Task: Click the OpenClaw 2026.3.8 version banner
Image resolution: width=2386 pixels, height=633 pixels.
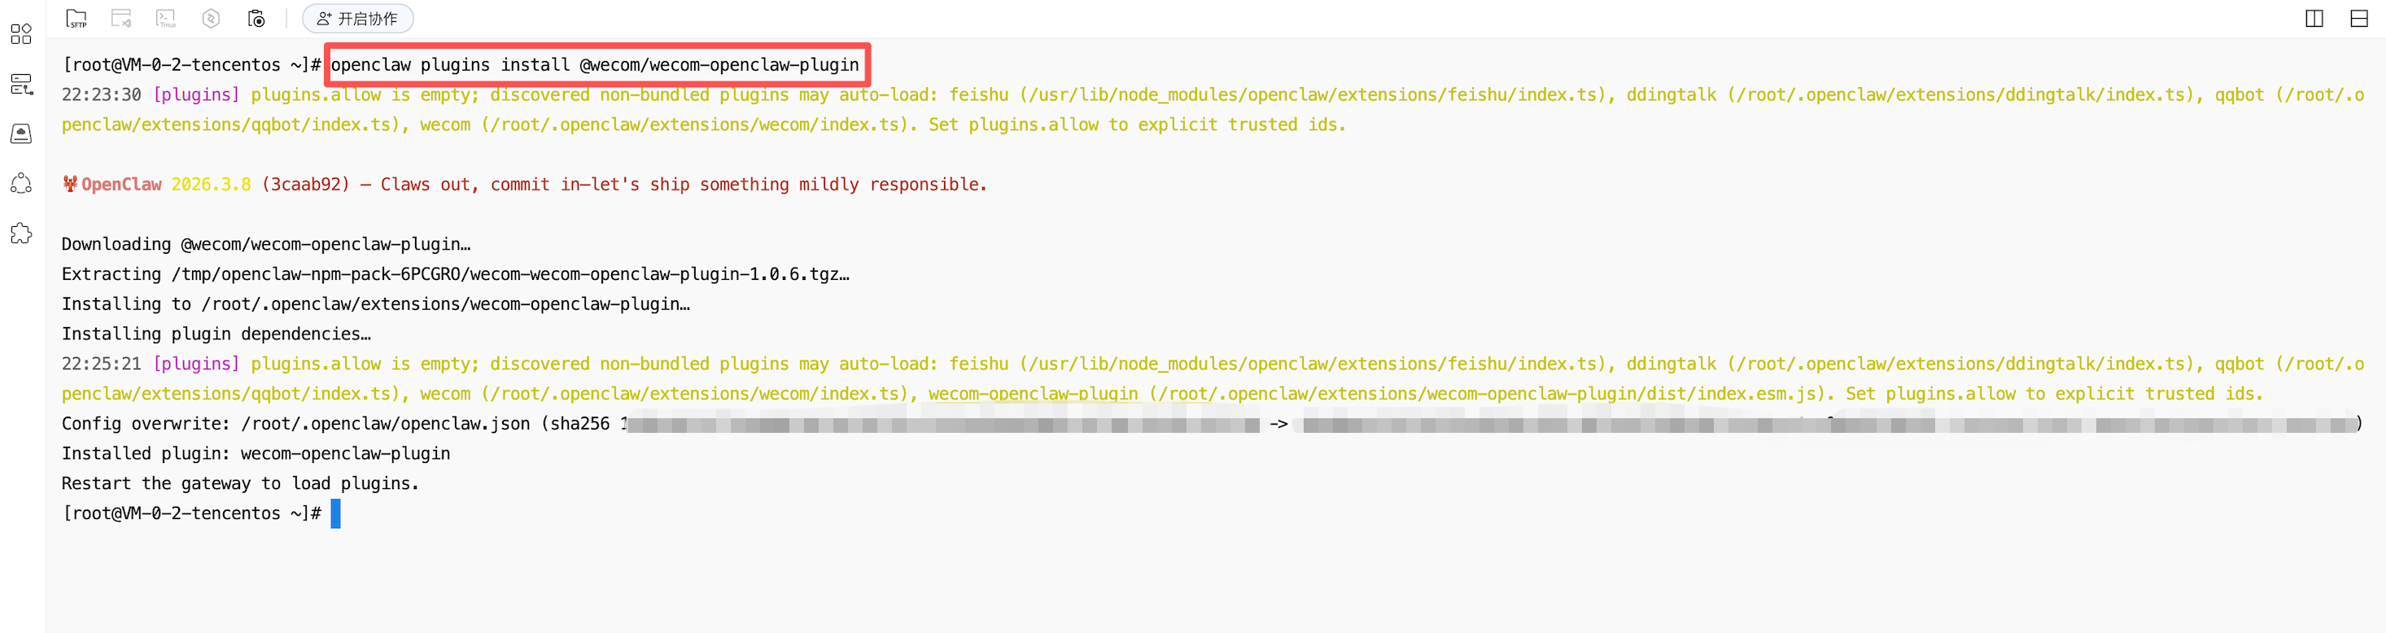Action: (x=166, y=185)
